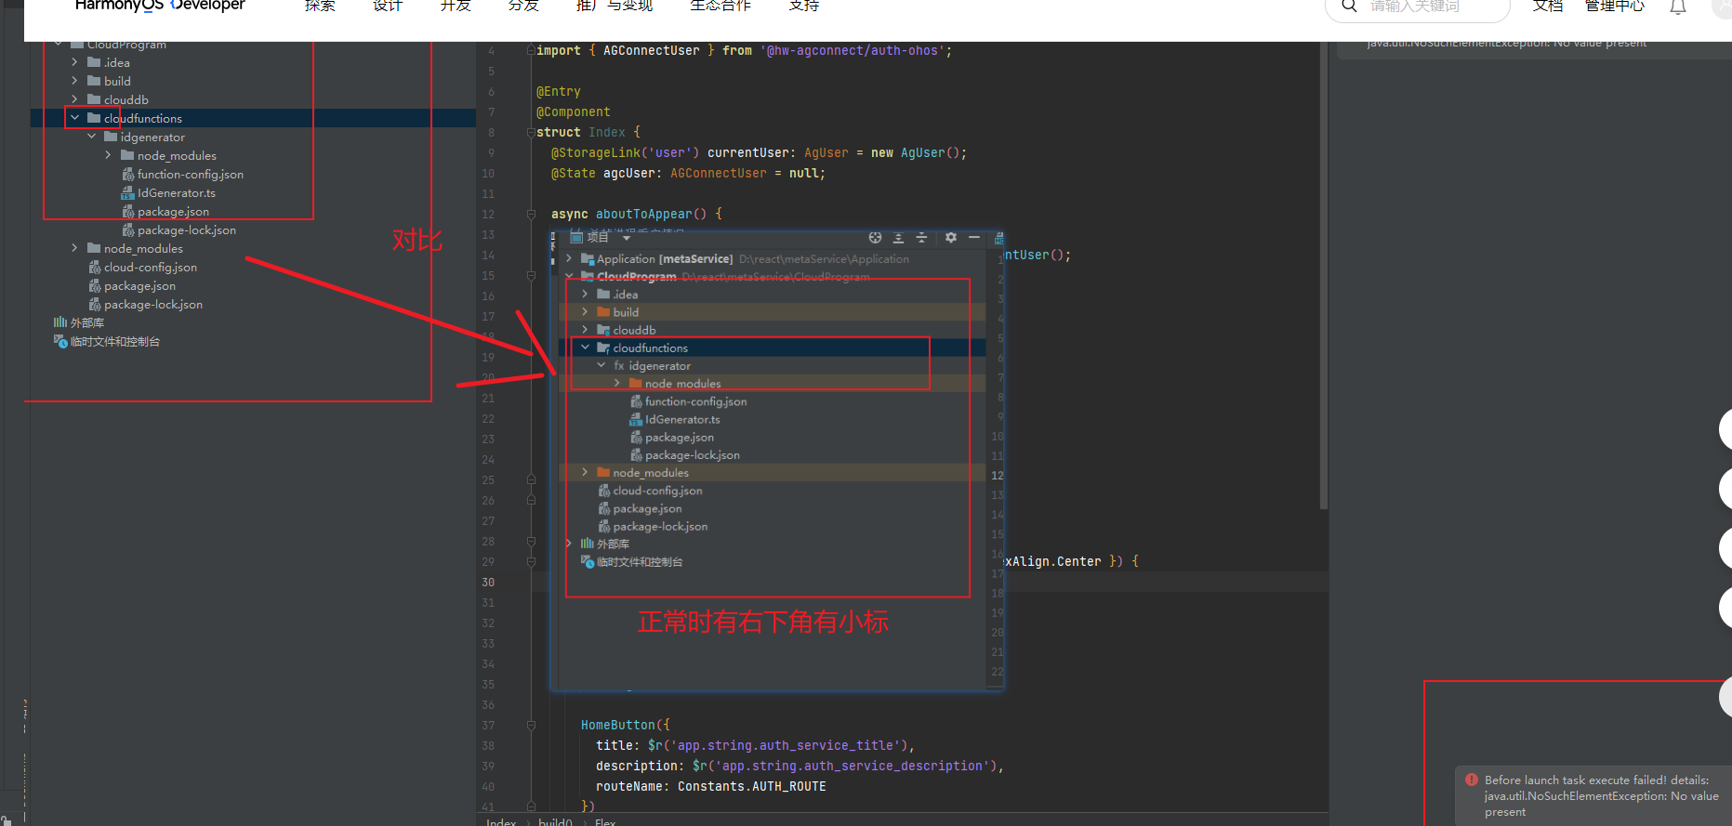Open the 管理中心 link in site header

click(1615, 6)
